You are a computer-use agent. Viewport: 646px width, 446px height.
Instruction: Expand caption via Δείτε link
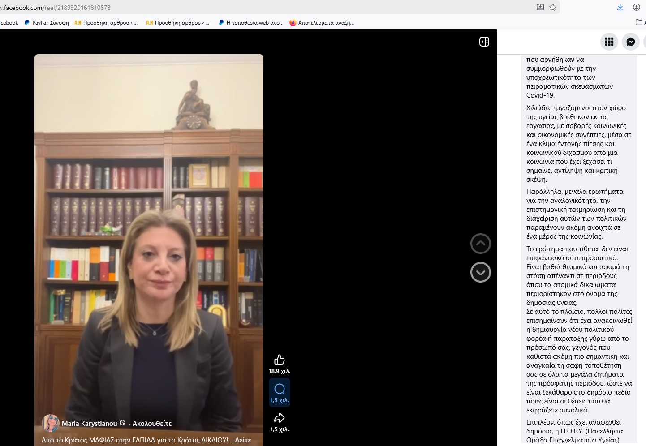[x=243, y=440]
